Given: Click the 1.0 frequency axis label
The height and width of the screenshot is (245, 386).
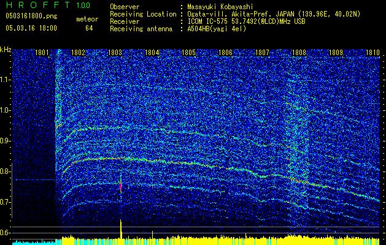Looking at the screenshot, I should point(5,110).
